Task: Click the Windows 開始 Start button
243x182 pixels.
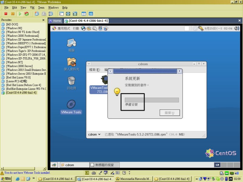Action: click(x=6, y=179)
